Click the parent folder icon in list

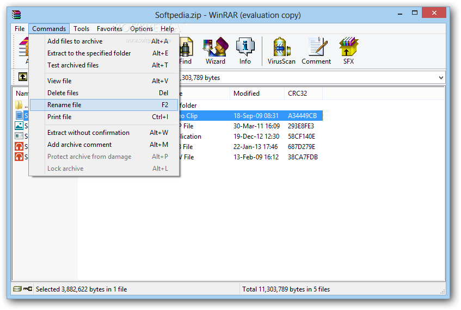pos(19,105)
